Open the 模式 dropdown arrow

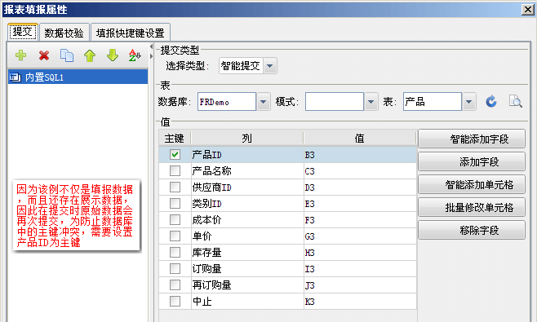pos(371,102)
